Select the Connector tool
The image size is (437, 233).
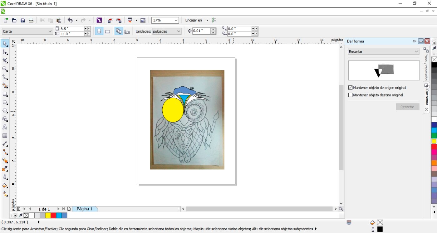pos(5,152)
